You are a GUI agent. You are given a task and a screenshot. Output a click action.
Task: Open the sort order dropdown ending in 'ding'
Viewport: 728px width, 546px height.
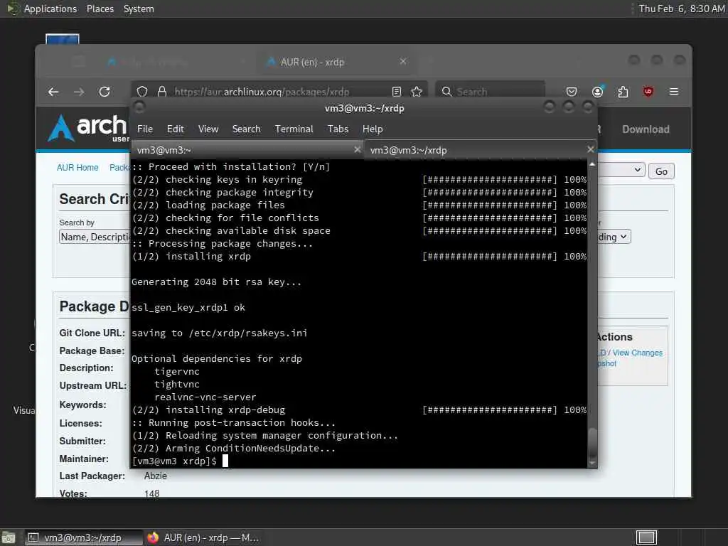coord(614,237)
